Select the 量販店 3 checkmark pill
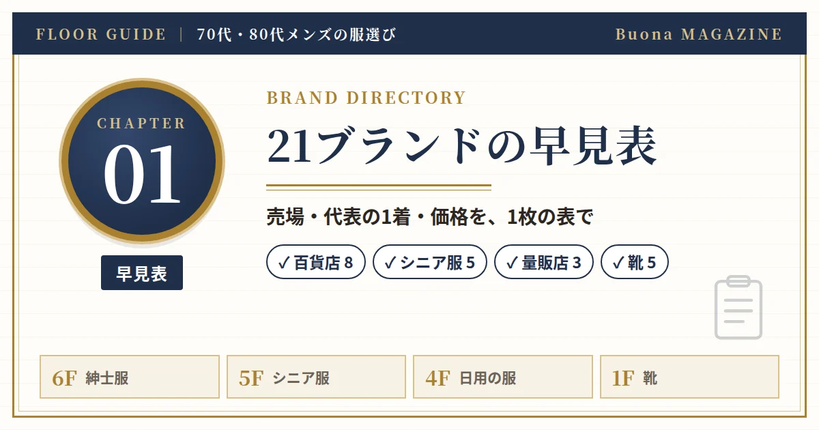 (544, 262)
